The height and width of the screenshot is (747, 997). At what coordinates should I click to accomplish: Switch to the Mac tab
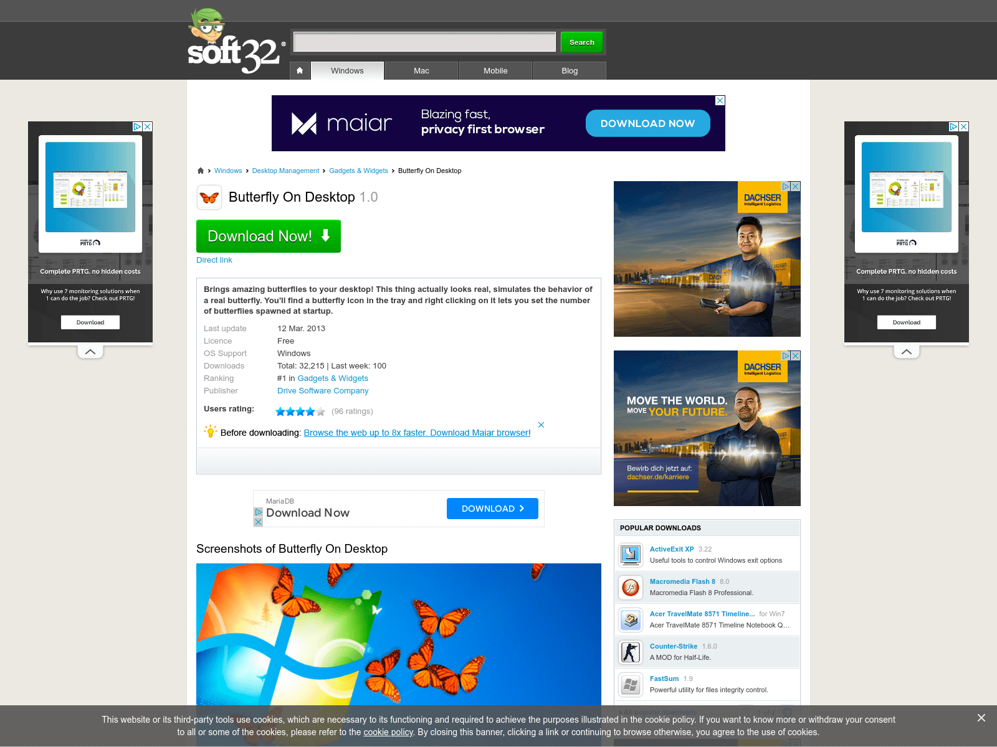[421, 70]
